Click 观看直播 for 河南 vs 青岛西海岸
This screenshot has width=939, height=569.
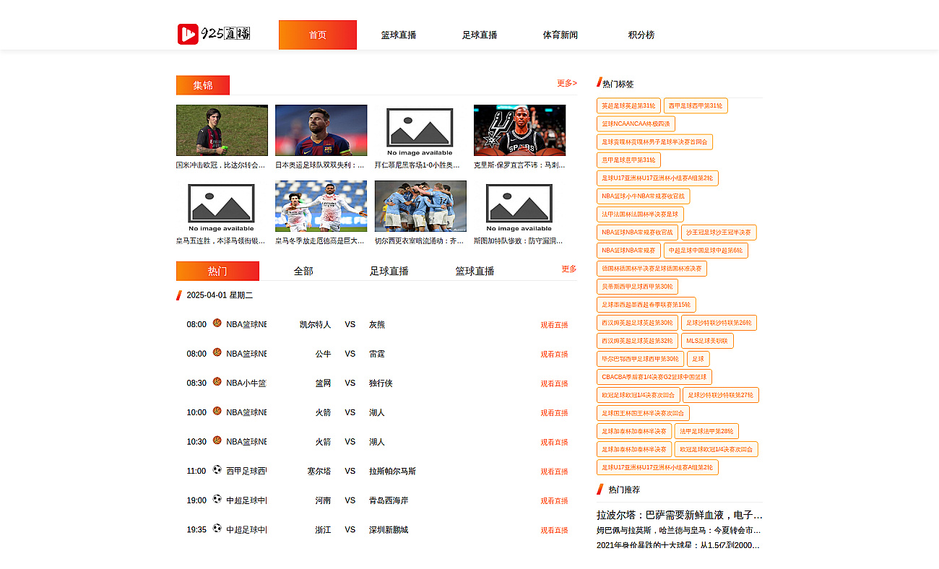click(555, 500)
